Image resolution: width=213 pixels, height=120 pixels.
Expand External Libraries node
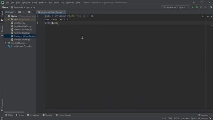coord(6,43)
